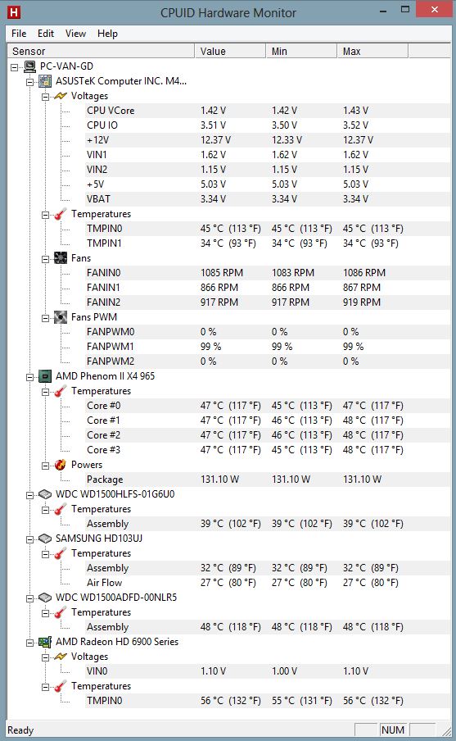456x741 pixels.
Task: Open the View menu
Action: [75, 34]
